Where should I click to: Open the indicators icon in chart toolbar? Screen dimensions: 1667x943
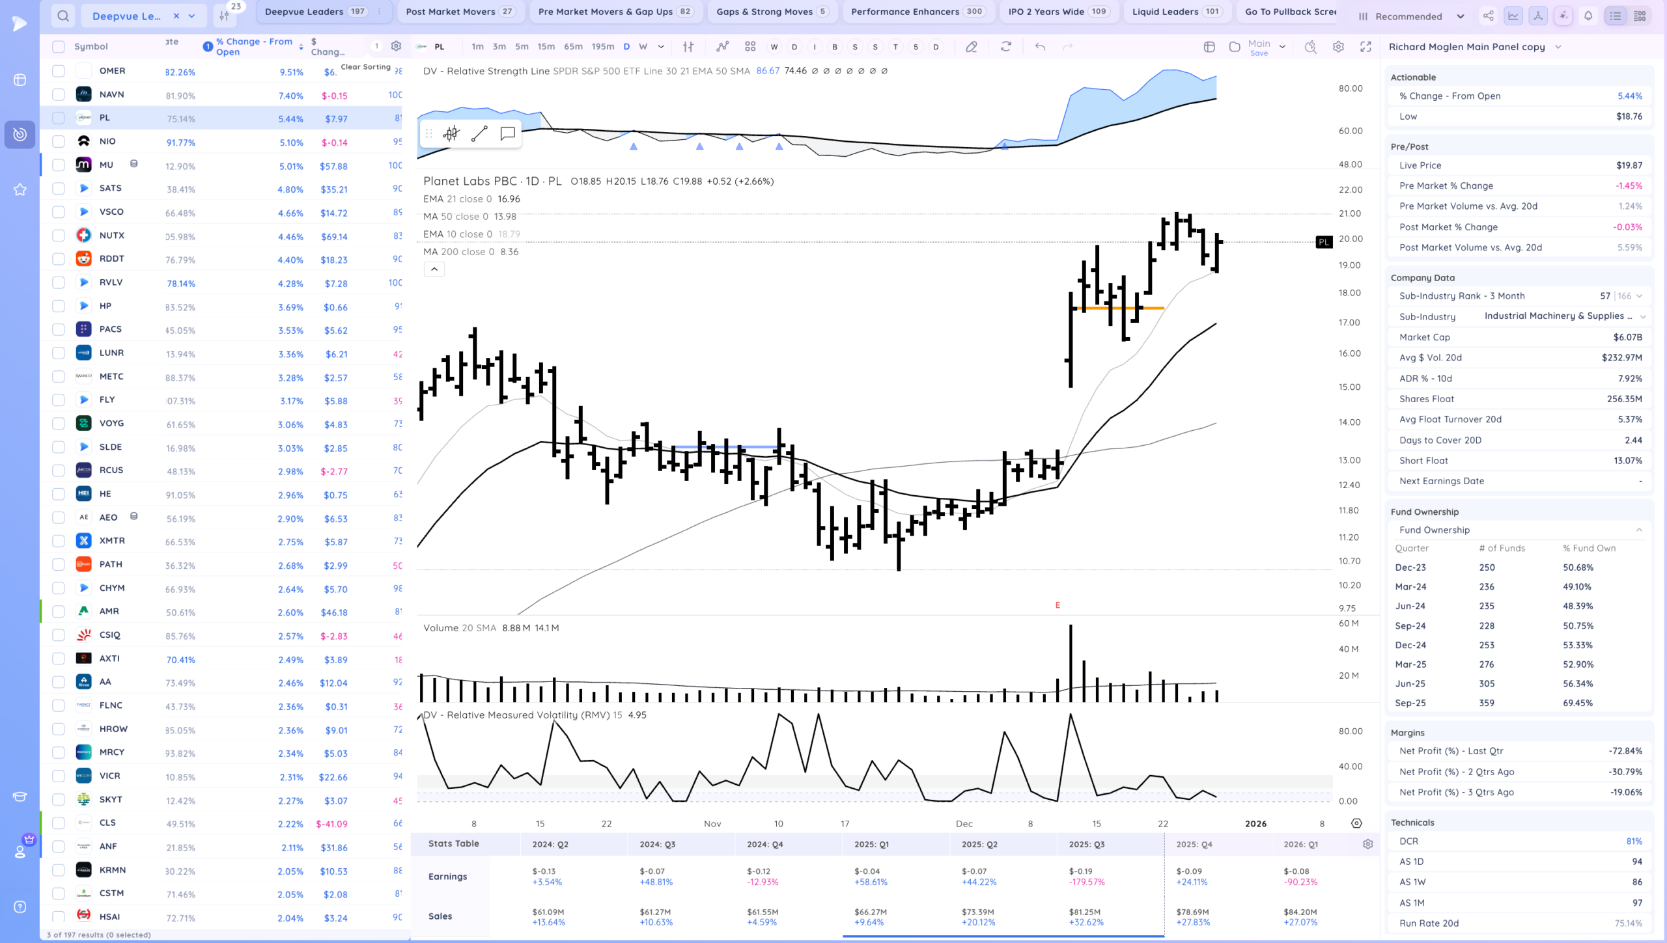[x=722, y=47]
